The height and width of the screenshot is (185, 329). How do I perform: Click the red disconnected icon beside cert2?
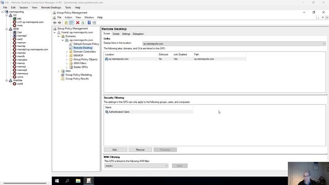point(14,39)
